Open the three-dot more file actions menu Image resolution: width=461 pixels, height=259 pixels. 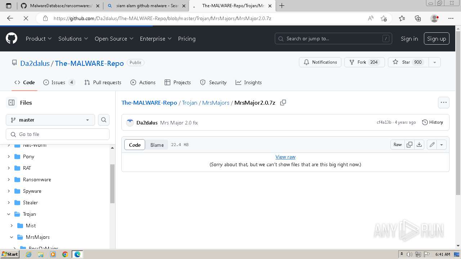pos(444,103)
